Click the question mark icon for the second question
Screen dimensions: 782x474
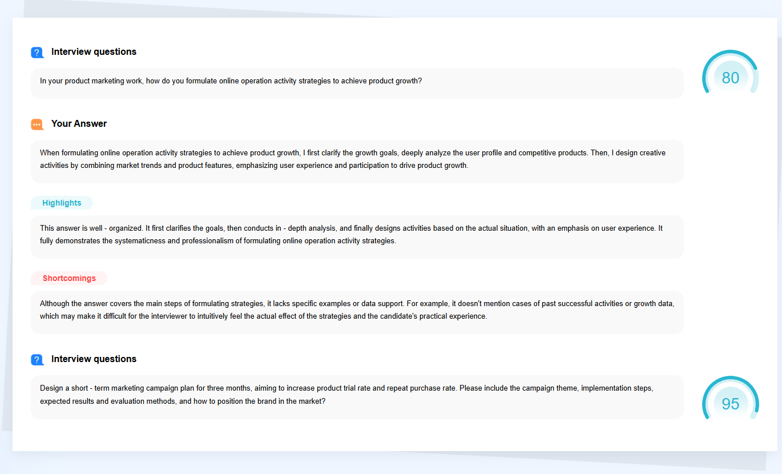[x=37, y=359]
